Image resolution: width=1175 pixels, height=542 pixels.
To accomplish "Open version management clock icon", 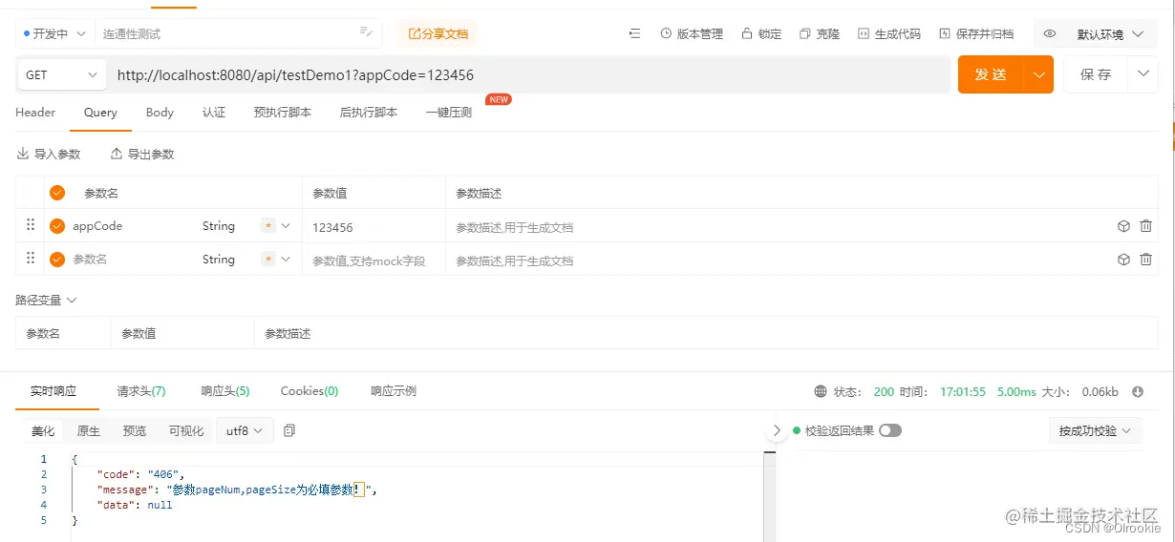I will [666, 33].
